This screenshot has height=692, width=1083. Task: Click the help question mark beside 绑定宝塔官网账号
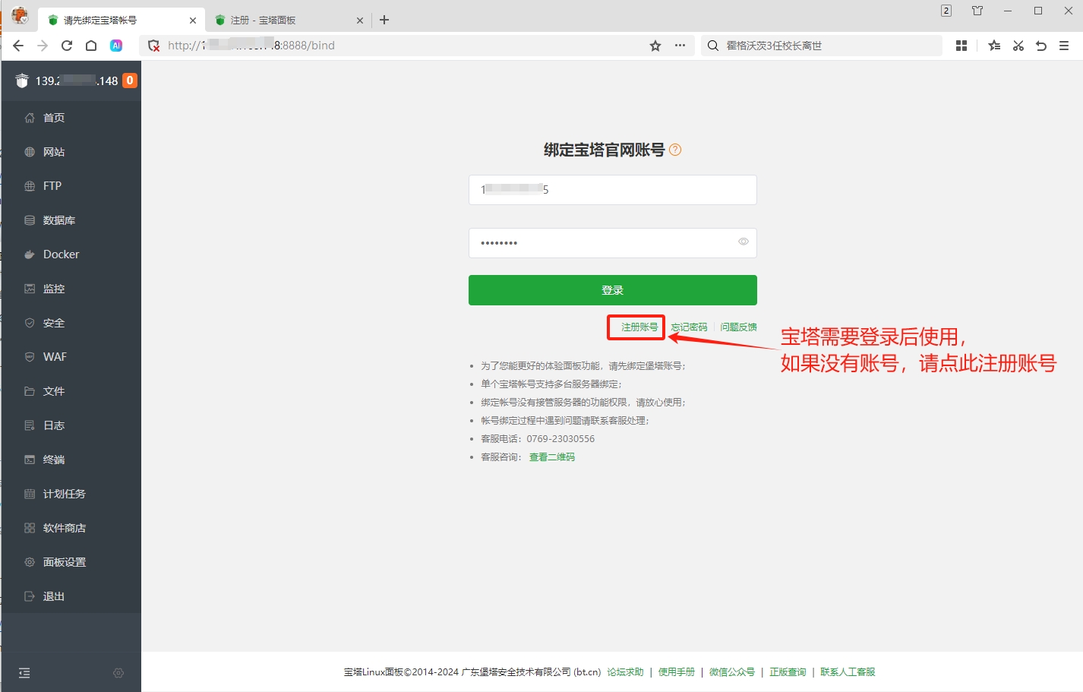pyautogui.click(x=675, y=150)
